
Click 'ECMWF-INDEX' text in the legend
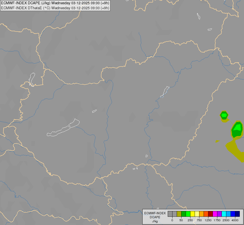(x=155, y=213)
